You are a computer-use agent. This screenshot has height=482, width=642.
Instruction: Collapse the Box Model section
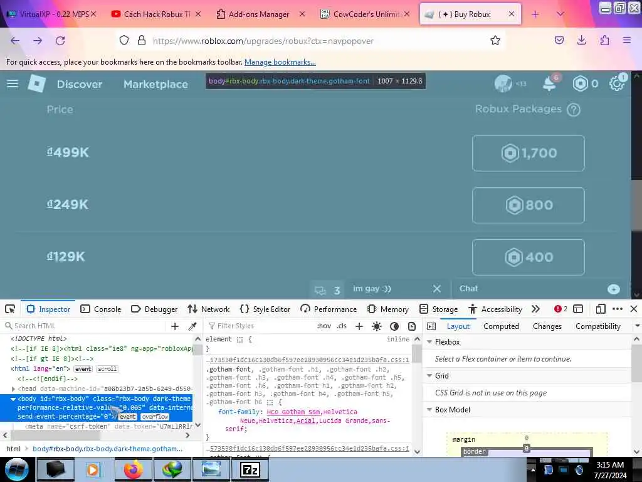point(429,409)
